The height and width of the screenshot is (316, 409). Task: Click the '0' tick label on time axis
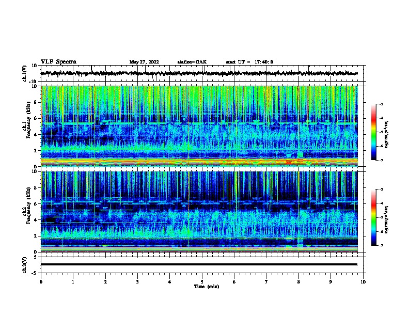click(41, 282)
